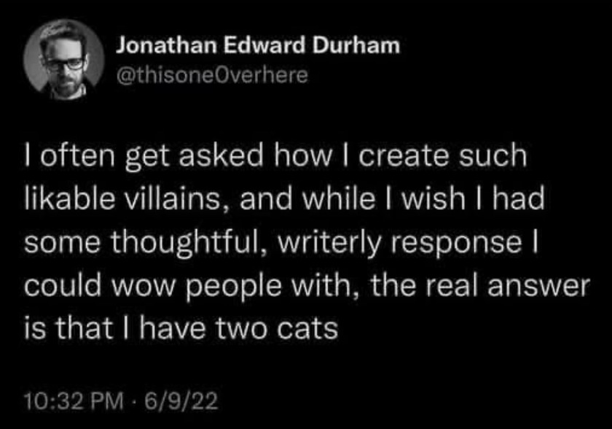This screenshot has width=612, height=429.
Task: Click the display name Jonathan Edward Durham
Action: [x=258, y=45]
